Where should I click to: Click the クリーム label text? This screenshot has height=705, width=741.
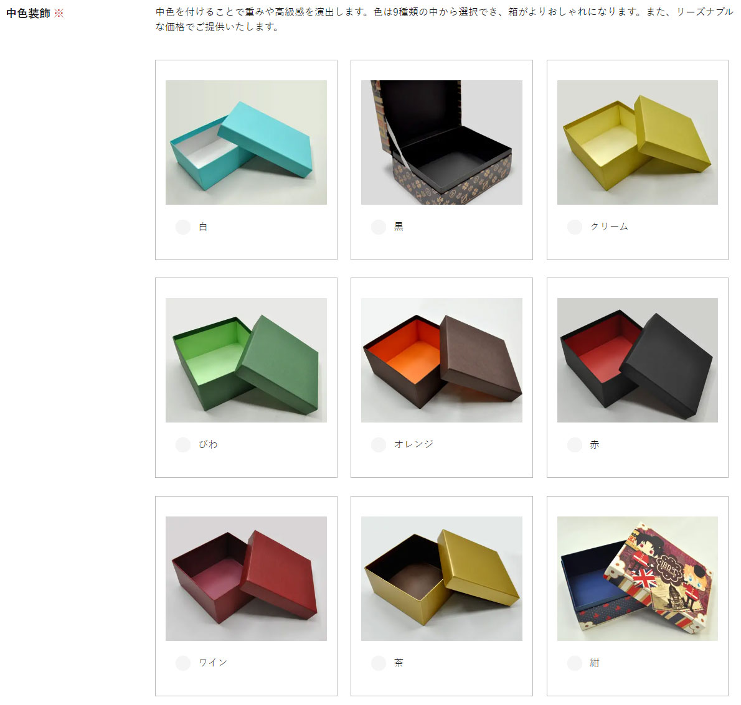609,226
